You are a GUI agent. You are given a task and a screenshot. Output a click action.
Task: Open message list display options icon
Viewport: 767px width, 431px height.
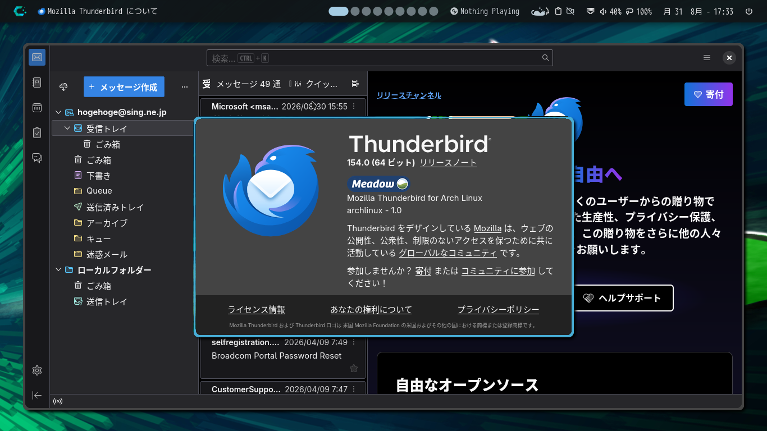[355, 84]
